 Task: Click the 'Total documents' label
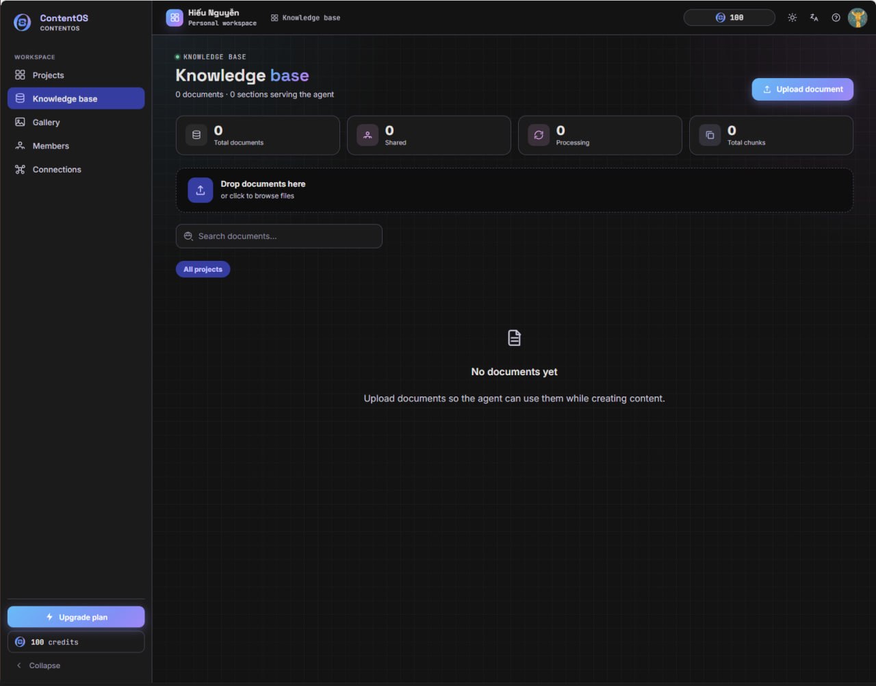[x=239, y=142]
